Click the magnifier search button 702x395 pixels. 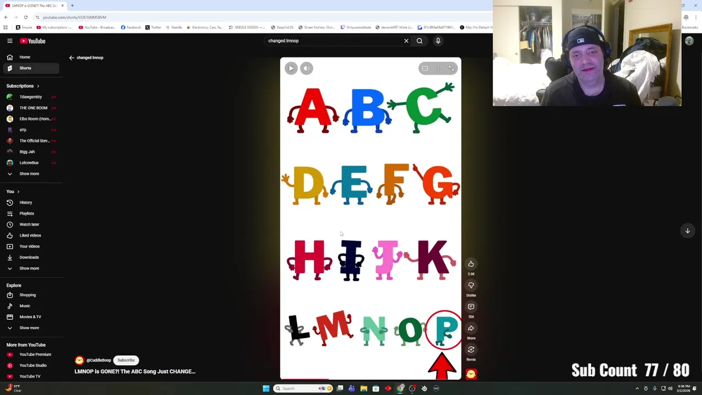(x=420, y=41)
